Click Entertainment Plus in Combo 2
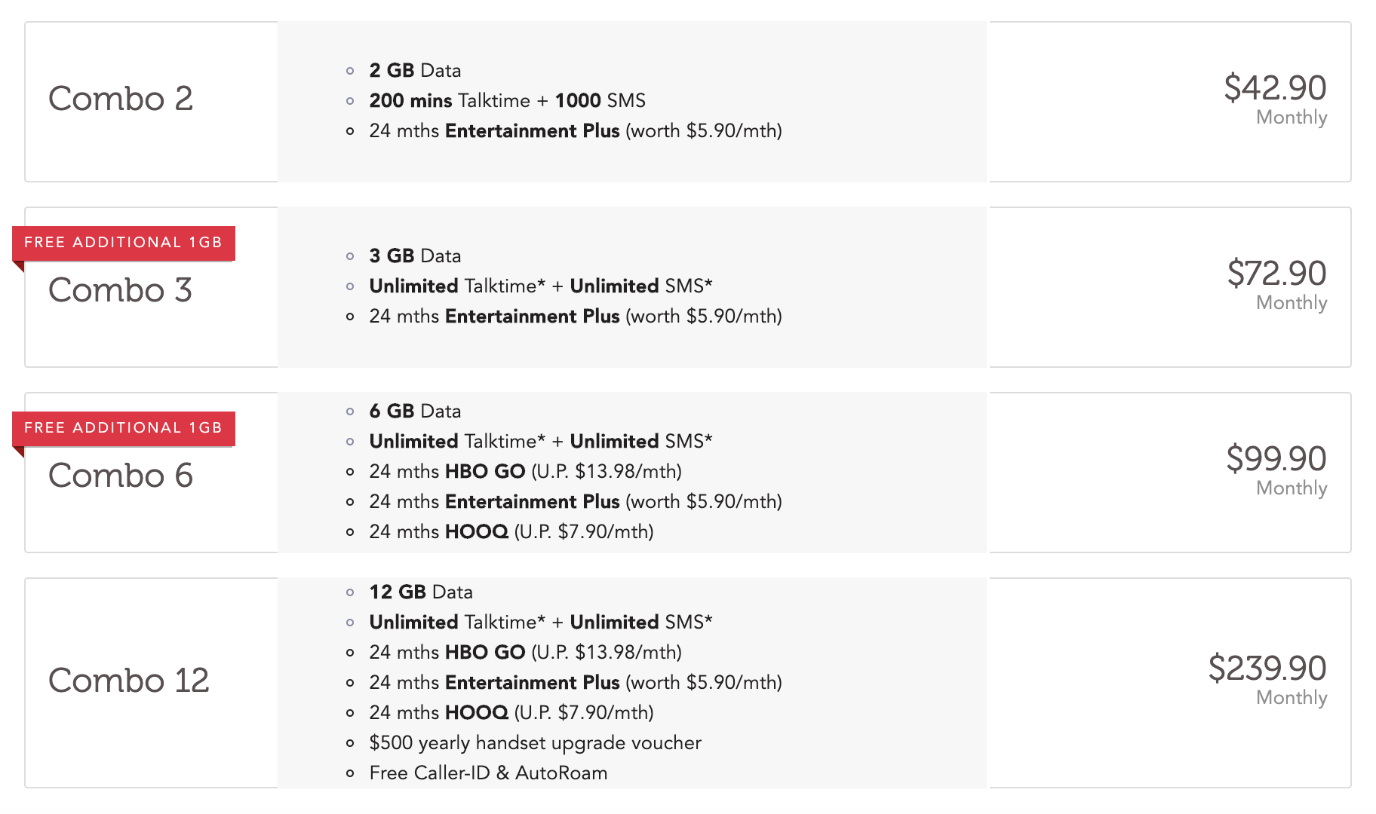 pos(532,131)
